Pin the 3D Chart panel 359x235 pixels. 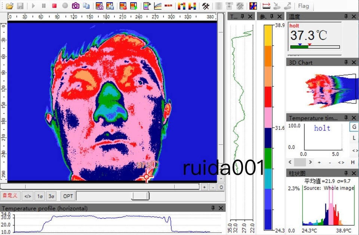pos(346,62)
